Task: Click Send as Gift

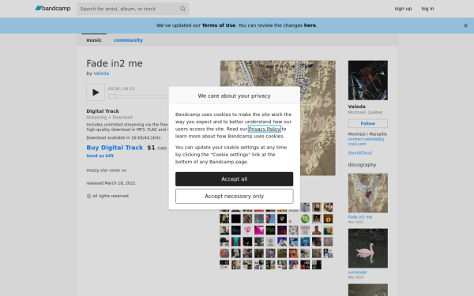Action: [100, 155]
